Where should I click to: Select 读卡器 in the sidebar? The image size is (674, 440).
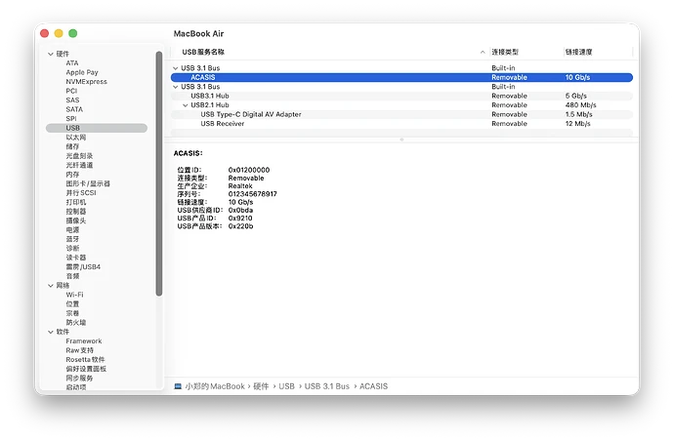coord(76,258)
